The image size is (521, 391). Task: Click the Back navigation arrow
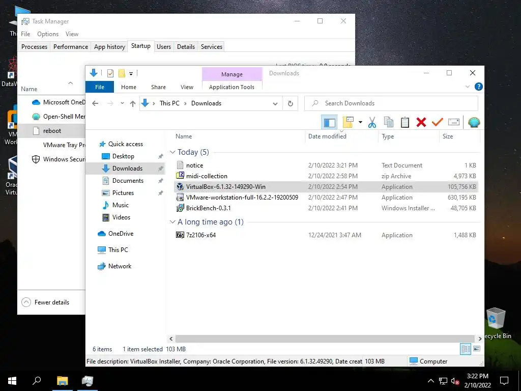coord(95,103)
